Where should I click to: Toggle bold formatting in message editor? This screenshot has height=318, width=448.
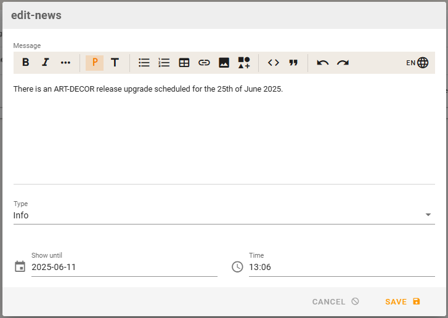click(x=26, y=63)
